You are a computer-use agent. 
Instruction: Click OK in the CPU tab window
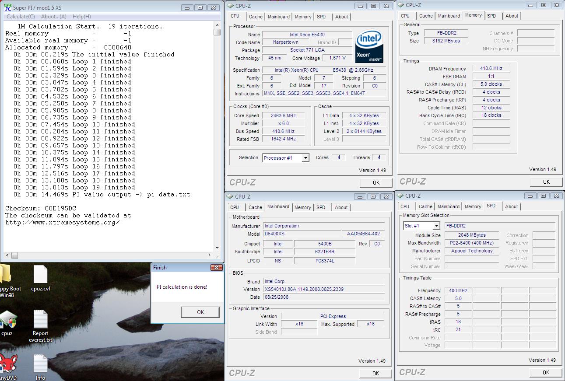click(x=376, y=182)
